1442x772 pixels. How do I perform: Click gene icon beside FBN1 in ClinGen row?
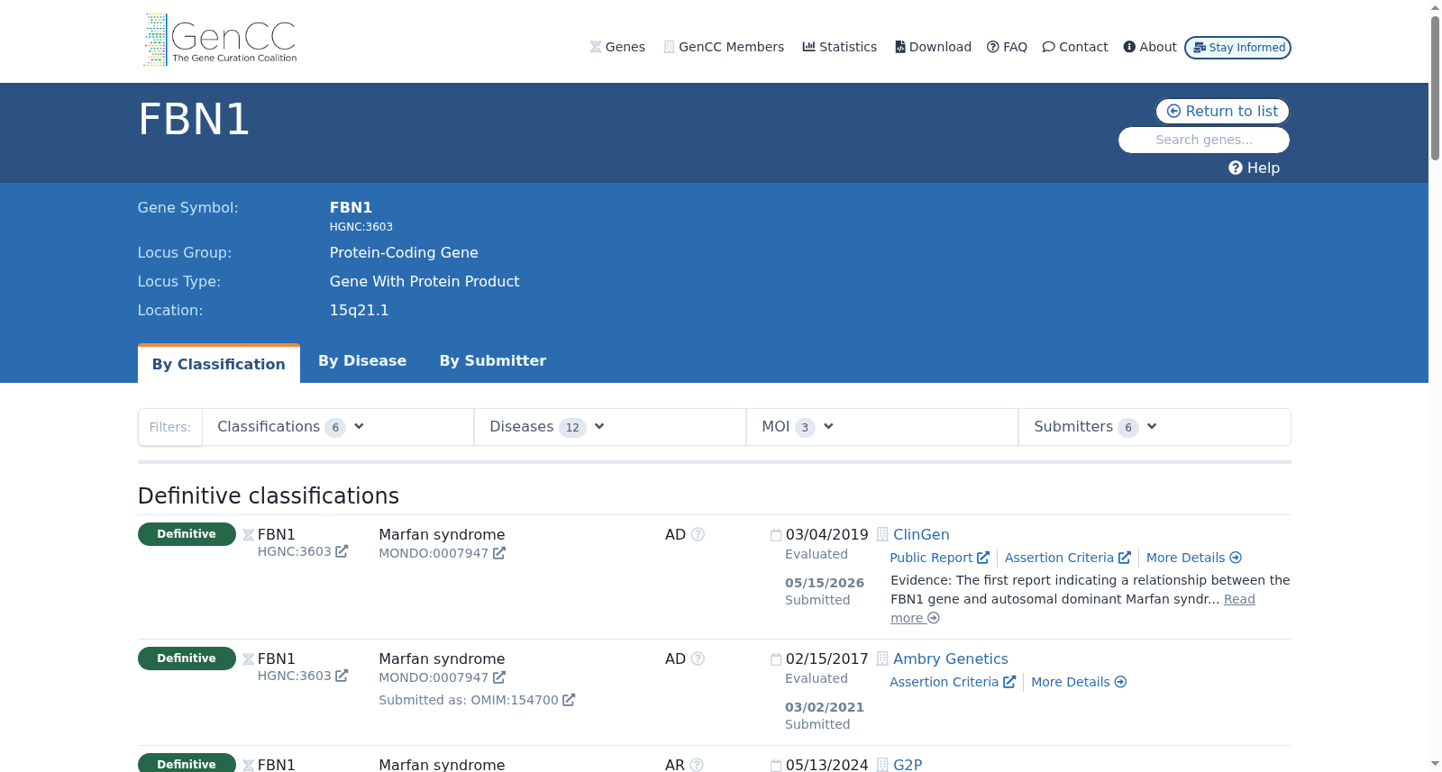(x=249, y=535)
